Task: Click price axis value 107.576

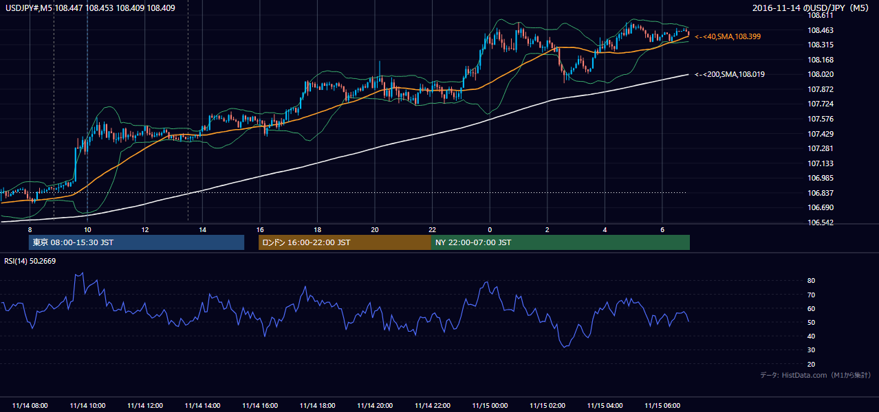Action: click(x=820, y=119)
